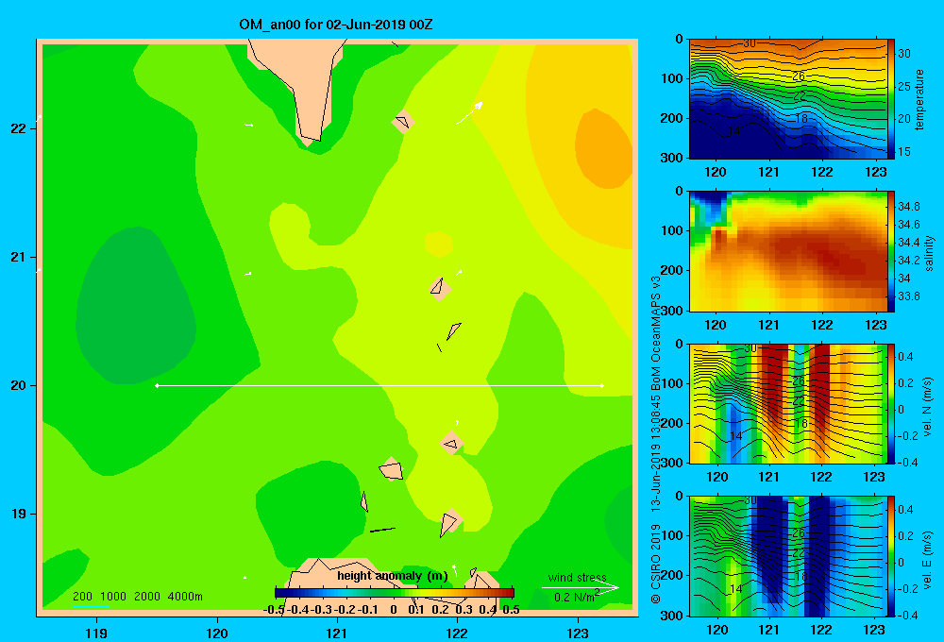The width and height of the screenshot is (944, 642).
Task: Click the "-0.4" tick on the vel. E scale
Action: point(908,615)
